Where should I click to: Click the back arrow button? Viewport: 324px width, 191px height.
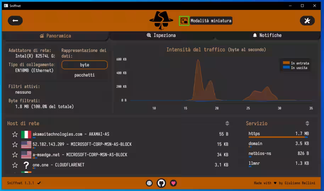point(15,21)
